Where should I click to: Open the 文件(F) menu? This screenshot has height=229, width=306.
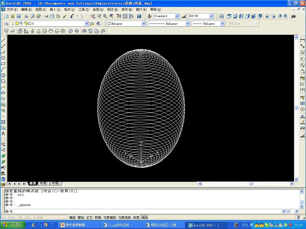point(12,10)
